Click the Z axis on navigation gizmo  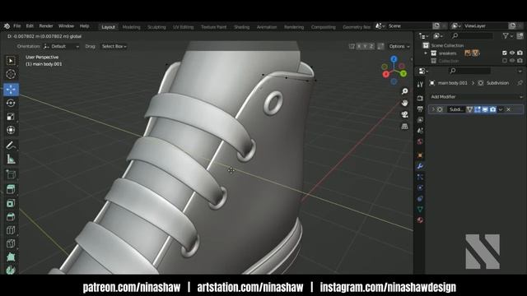394,59
